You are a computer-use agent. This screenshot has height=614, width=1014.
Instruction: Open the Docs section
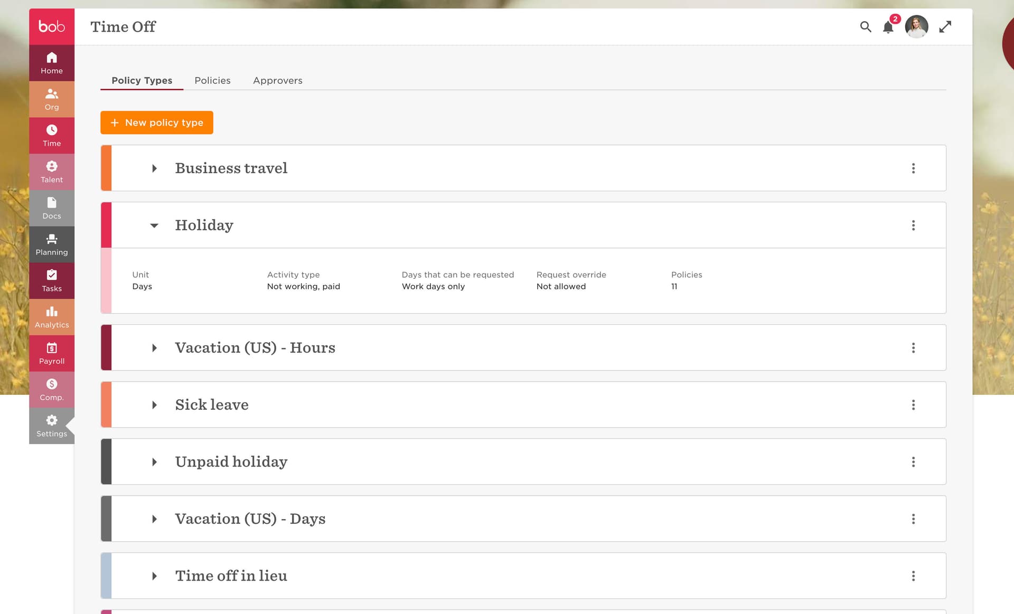coord(52,209)
